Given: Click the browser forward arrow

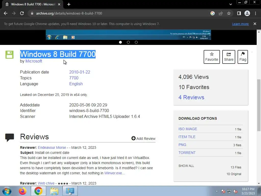Looking at the screenshot, I should click(x=14, y=13).
